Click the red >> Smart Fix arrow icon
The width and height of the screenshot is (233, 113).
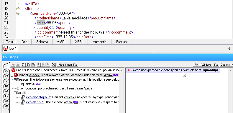click(129, 70)
